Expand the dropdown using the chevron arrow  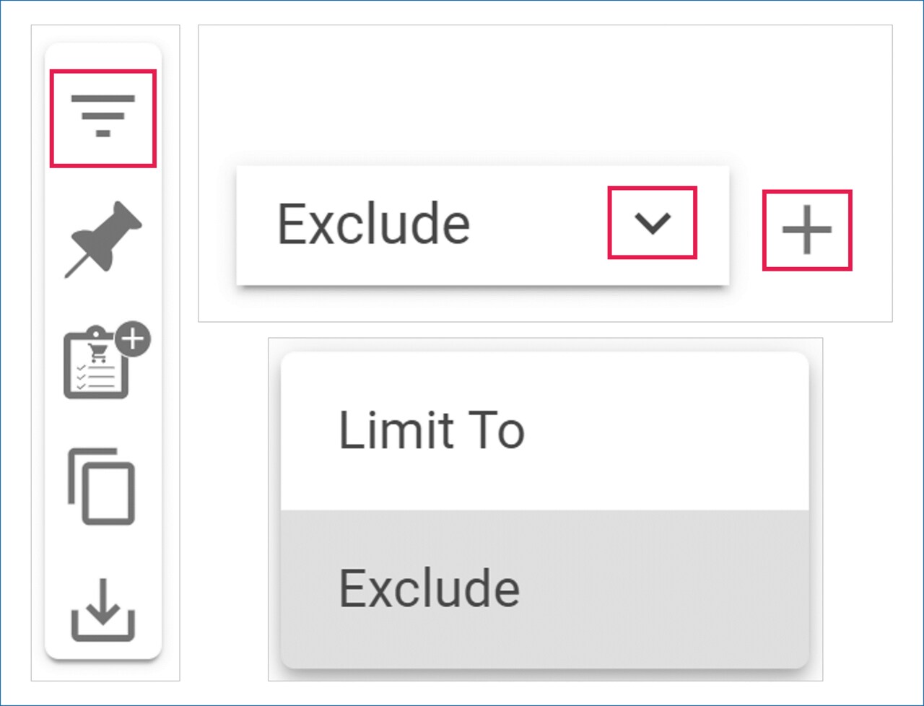click(653, 223)
